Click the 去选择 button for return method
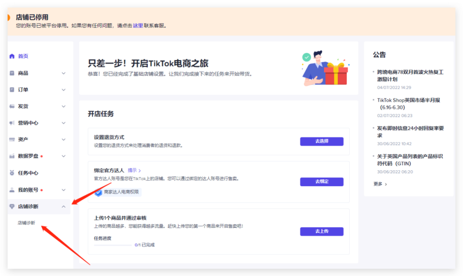Viewport: 463px width, 276px height. click(322, 141)
